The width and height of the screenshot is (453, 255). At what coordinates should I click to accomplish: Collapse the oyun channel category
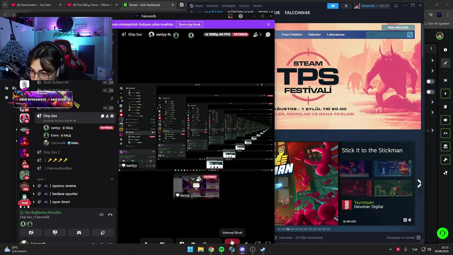coord(42,179)
